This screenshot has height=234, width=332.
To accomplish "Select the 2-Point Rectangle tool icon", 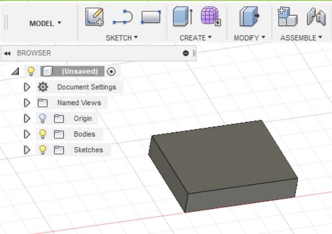I will 151,17.
